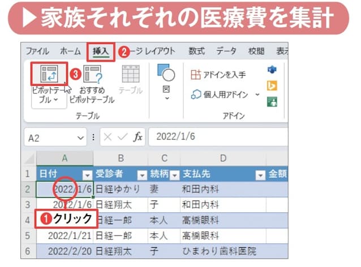Click the fx insert function icon

(x=137, y=137)
